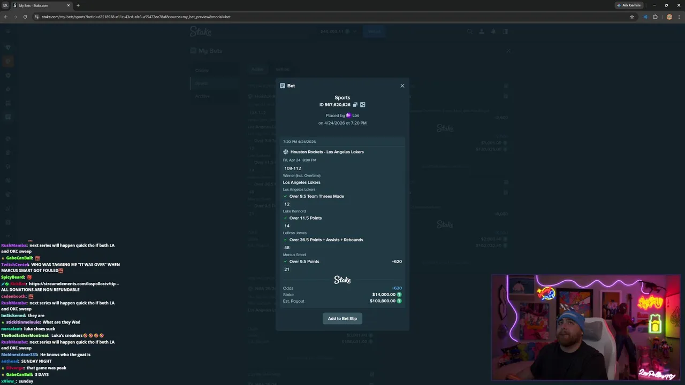
Task: Open Houston Rockets - Los Angeles Lakers match
Action: click(x=327, y=152)
